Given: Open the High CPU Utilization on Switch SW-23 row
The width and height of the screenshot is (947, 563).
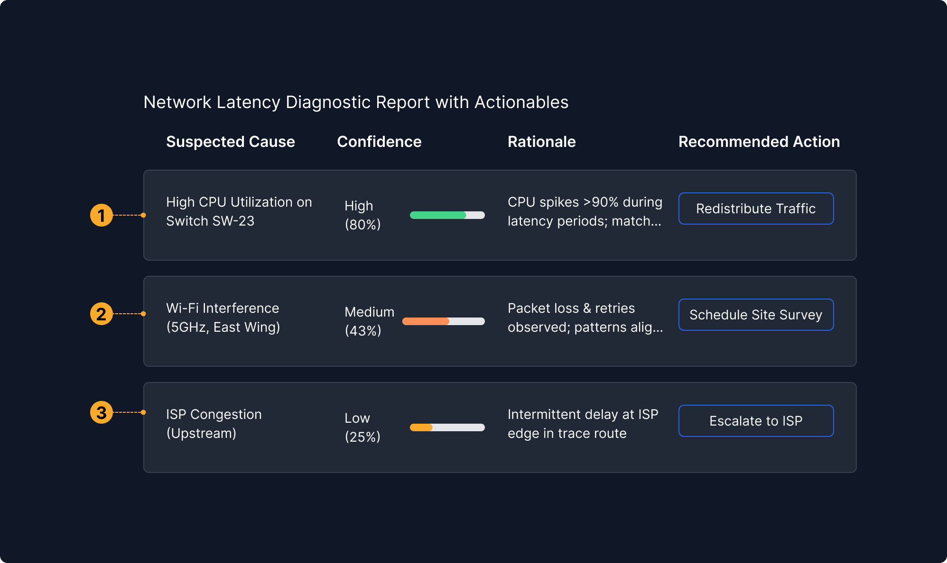Looking at the screenshot, I should click(239, 211).
